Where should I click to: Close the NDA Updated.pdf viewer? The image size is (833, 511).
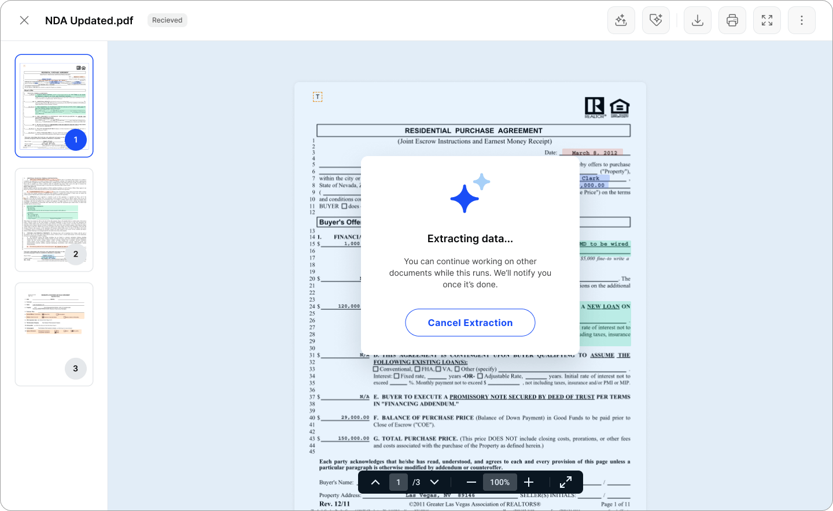24,20
